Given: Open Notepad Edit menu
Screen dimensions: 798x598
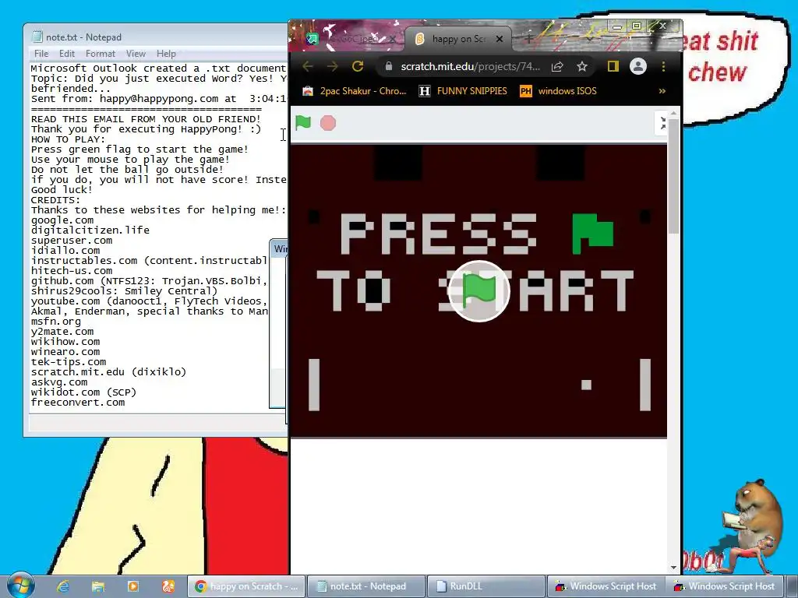Looking at the screenshot, I should click(x=67, y=54).
